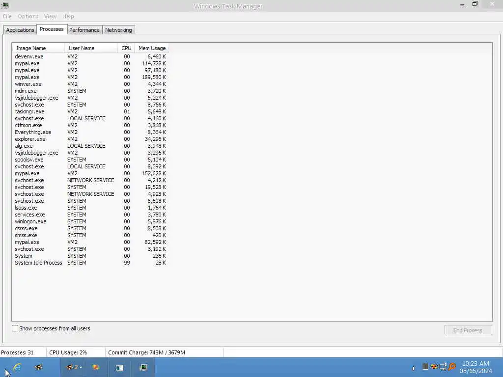This screenshot has width=503, height=377.
Task: Switch to the Networking tab
Action: click(x=118, y=30)
